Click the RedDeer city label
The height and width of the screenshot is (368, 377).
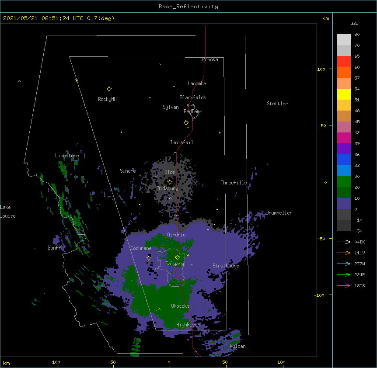tap(193, 111)
